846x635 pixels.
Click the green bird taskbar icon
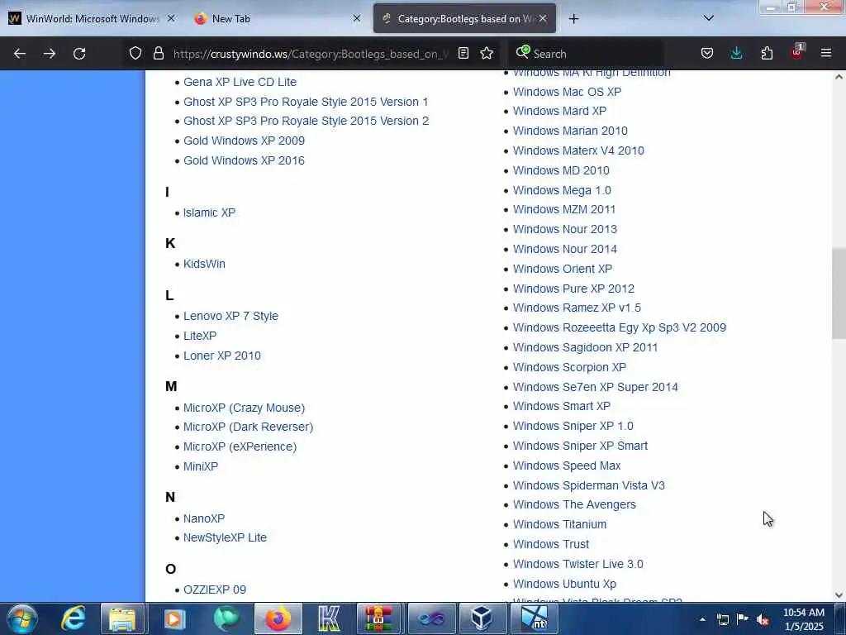226,618
